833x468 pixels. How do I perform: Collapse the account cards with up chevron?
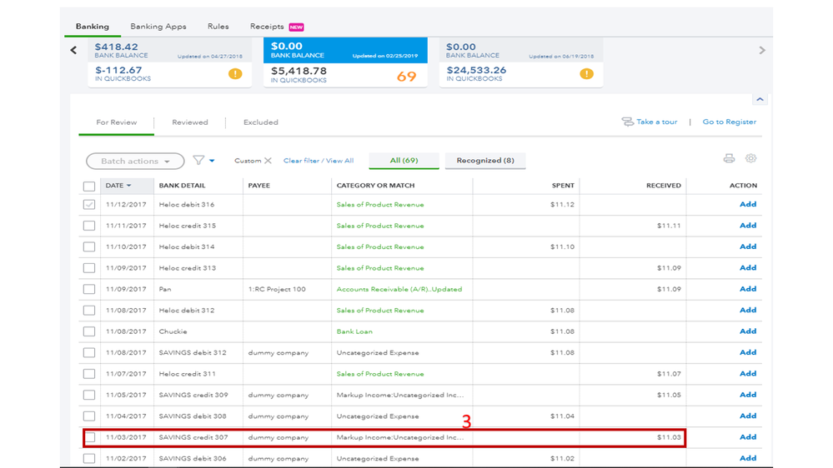click(x=760, y=99)
